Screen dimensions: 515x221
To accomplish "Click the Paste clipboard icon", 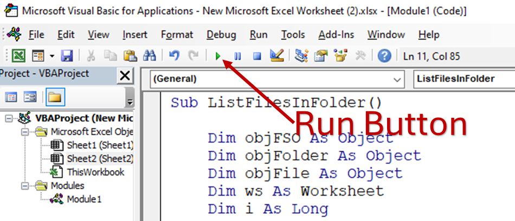I will coord(130,56).
